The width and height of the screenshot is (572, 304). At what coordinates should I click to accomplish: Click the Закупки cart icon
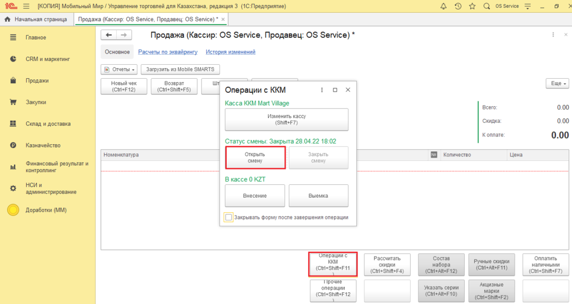click(13, 102)
